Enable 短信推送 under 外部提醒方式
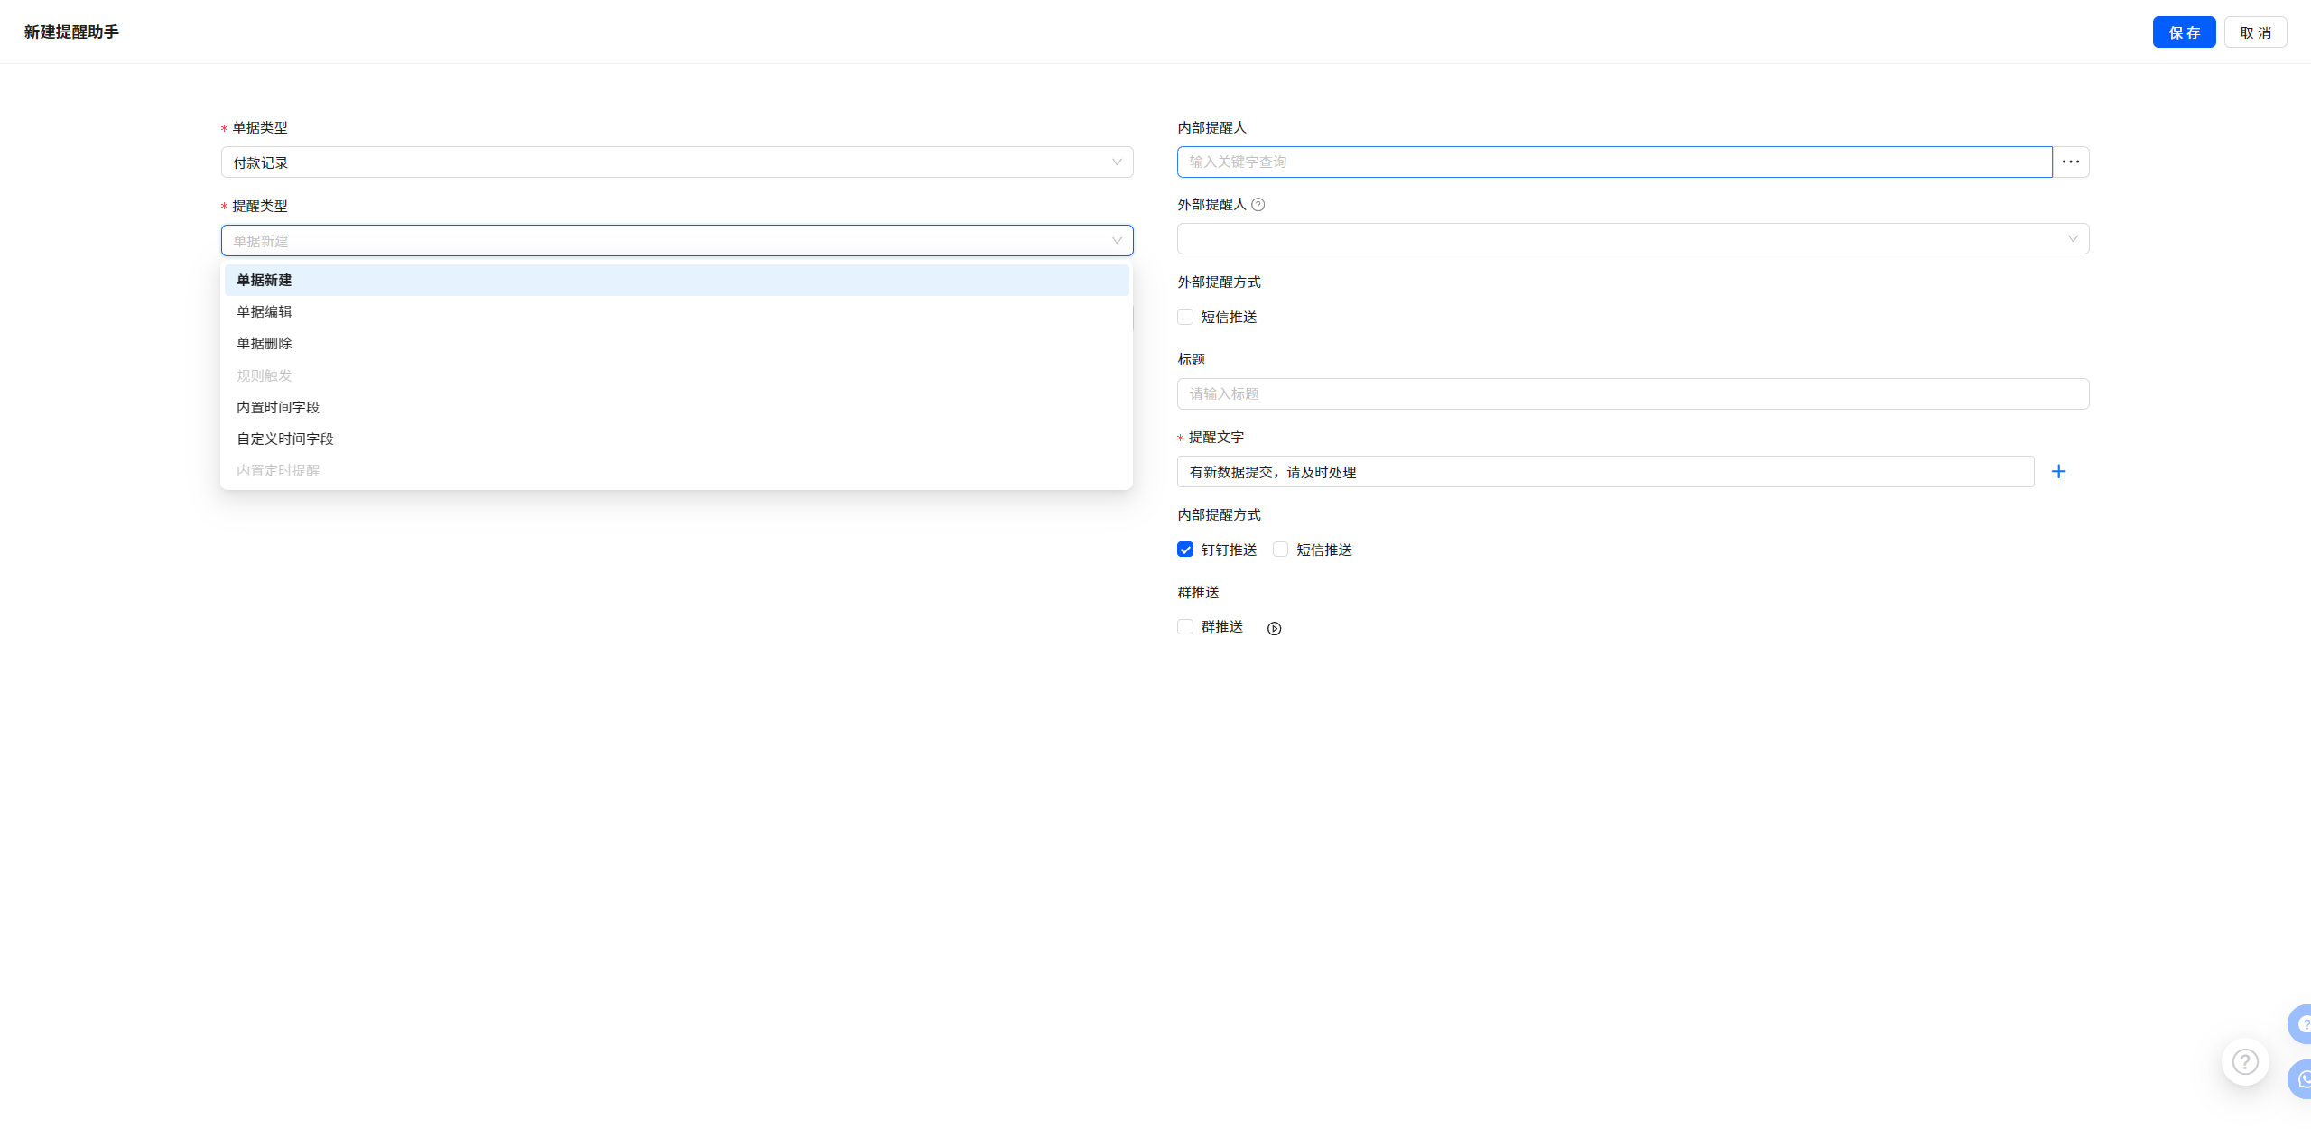2311x1147 pixels. tap(1185, 317)
